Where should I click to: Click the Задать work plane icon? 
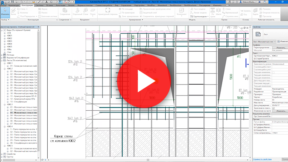255,12
